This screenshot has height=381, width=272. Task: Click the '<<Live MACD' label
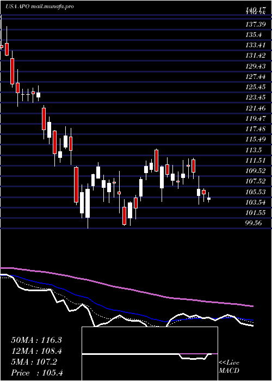229,367
